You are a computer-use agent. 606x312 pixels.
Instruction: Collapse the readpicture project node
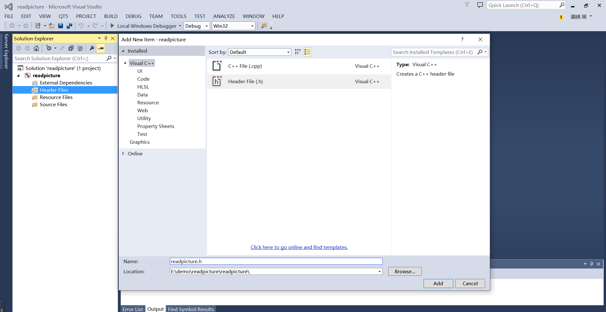[x=18, y=75]
